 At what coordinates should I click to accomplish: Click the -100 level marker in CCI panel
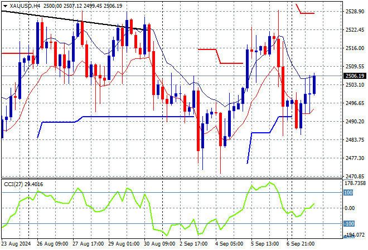[349, 223]
